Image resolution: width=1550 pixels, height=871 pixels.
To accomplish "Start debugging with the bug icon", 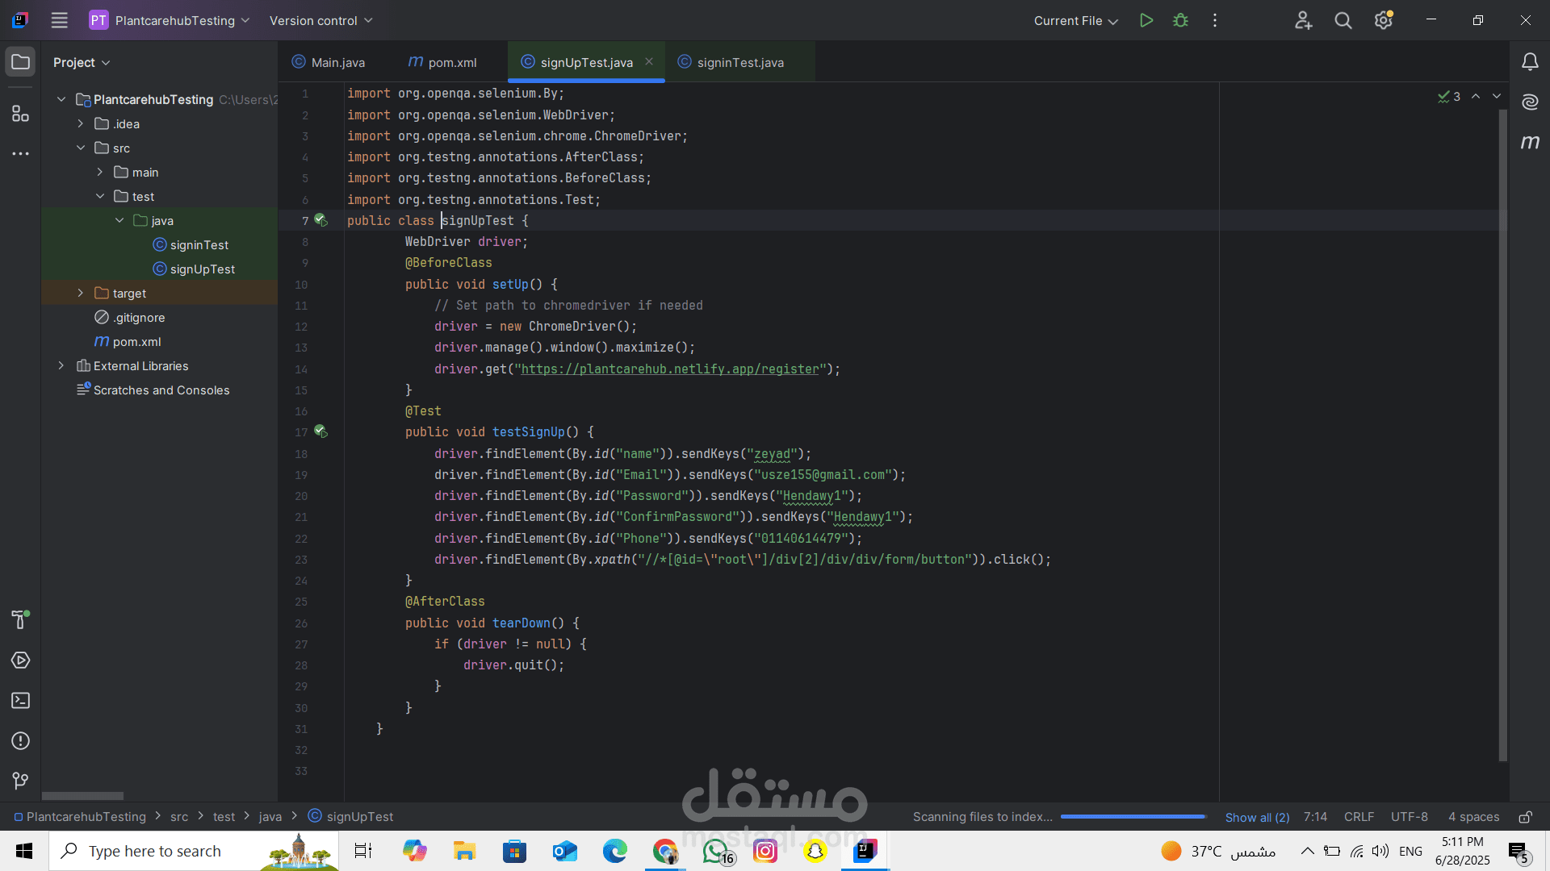I will pyautogui.click(x=1180, y=20).
